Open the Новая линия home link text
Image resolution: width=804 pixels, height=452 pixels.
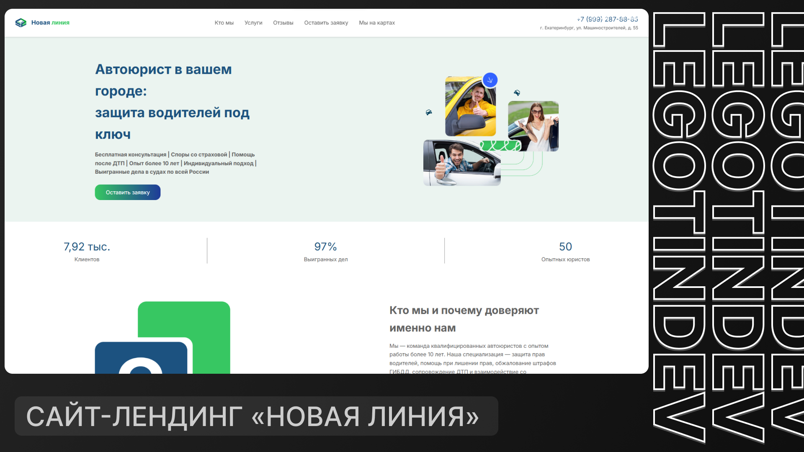click(x=50, y=23)
